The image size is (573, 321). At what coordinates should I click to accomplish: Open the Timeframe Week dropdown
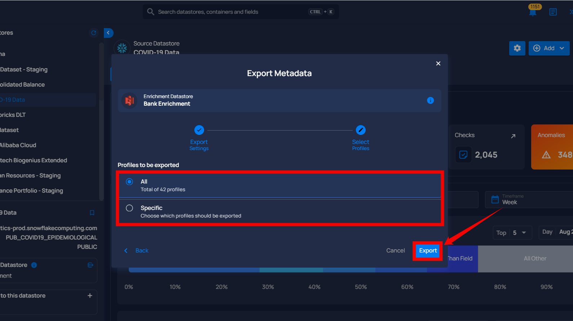[x=529, y=199]
